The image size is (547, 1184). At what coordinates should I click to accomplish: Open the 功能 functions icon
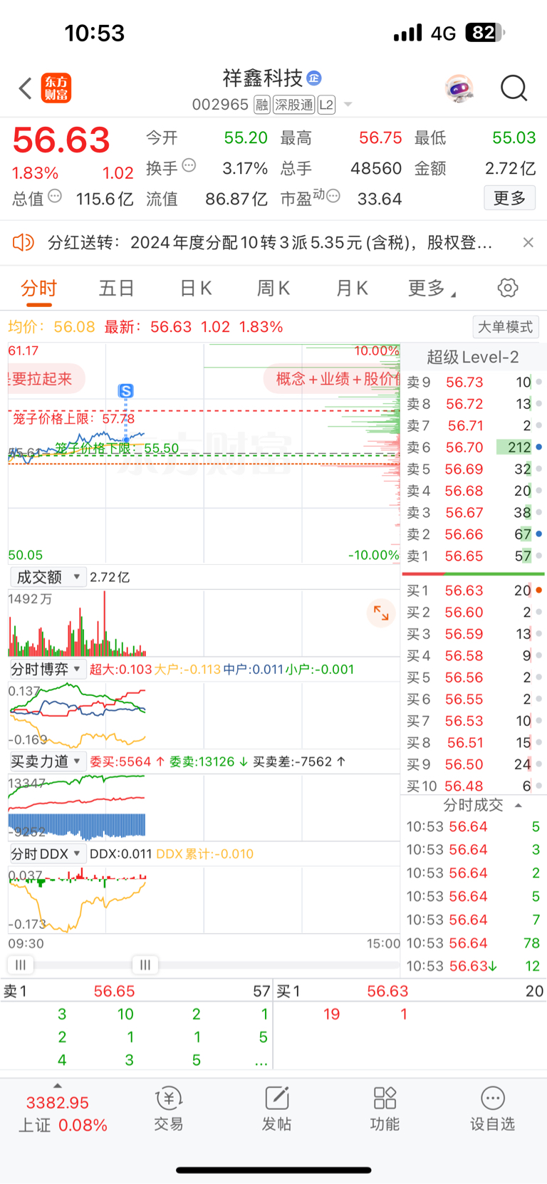click(385, 1108)
